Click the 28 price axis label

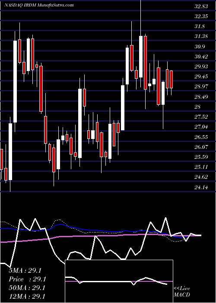(198, 106)
